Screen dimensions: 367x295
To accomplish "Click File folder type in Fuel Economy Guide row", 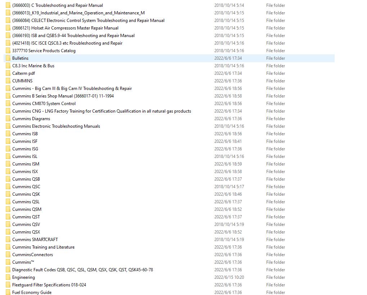I will coord(276,292).
